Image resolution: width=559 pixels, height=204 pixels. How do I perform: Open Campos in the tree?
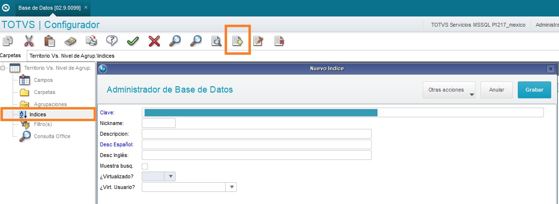pyautogui.click(x=44, y=80)
